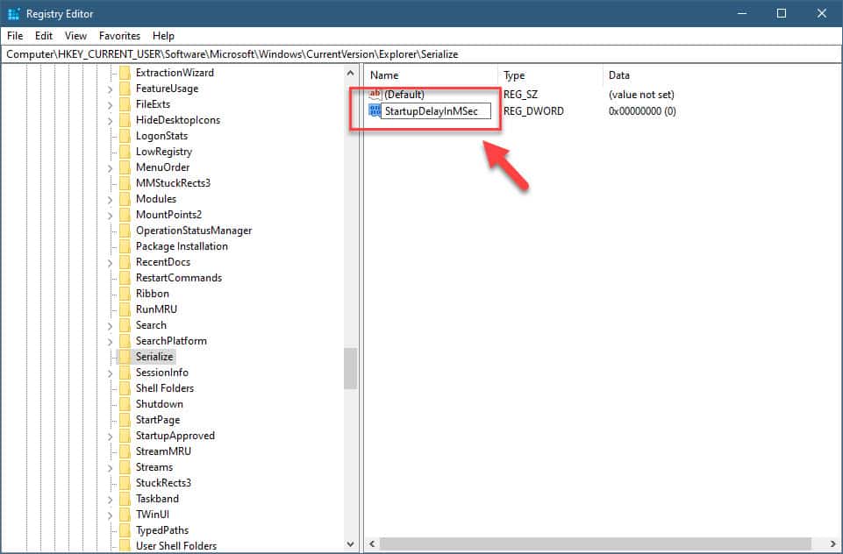
Task: Click the FileExts folder icon
Action: click(125, 104)
